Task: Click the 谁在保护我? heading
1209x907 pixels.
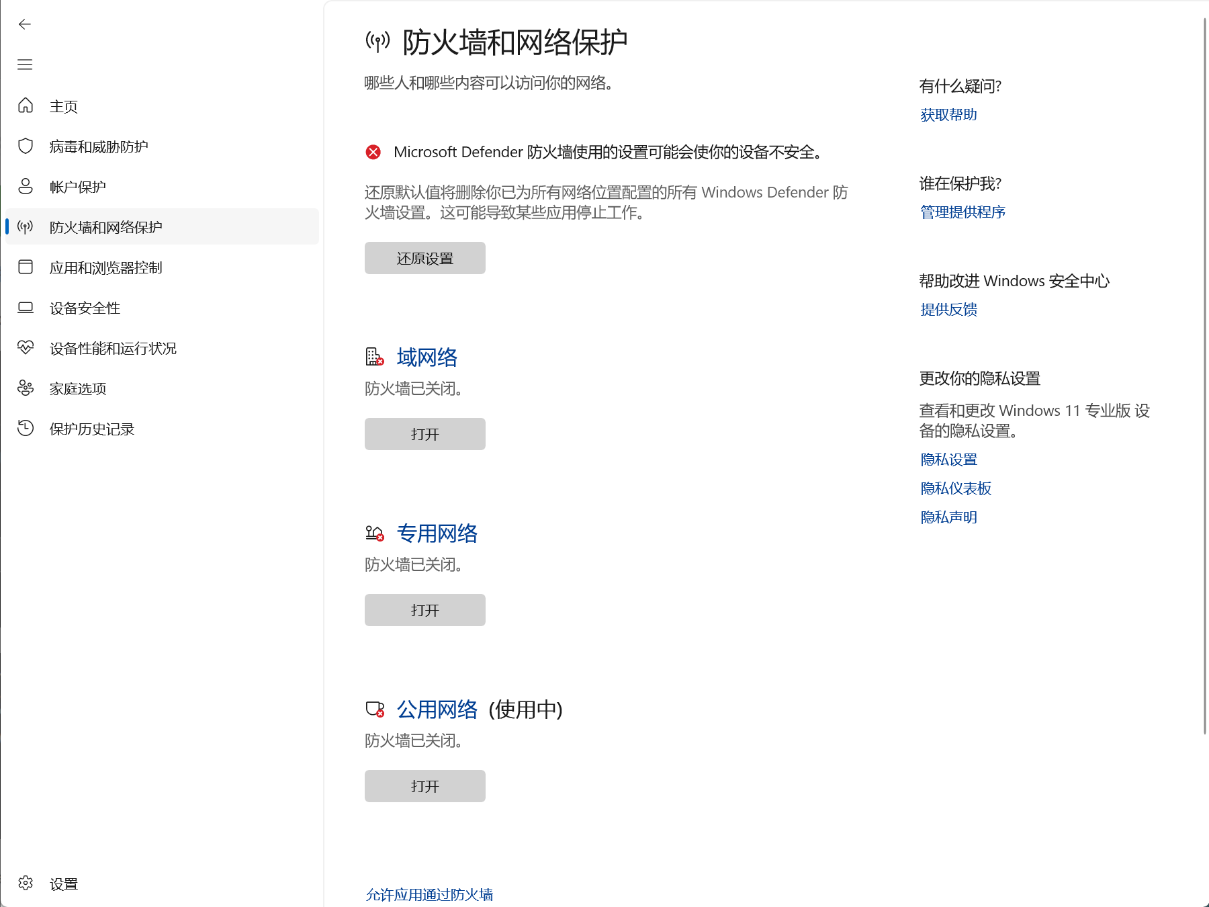Action: pyautogui.click(x=960, y=183)
